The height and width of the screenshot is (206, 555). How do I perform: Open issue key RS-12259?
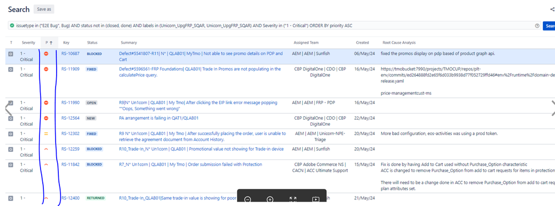tap(71, 149)
